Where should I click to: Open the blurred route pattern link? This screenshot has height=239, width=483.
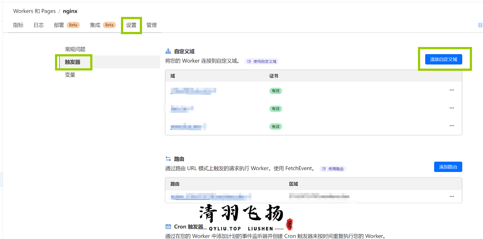pos(211,197)
